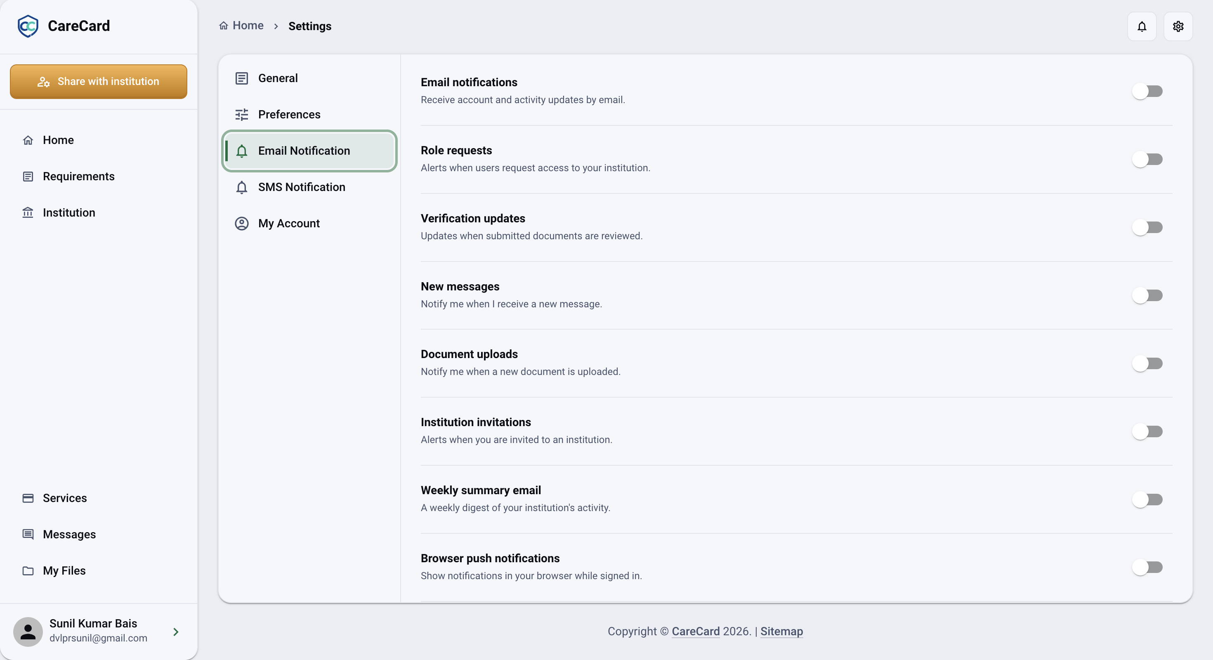Open Messages in the sidebar
Viewport: 1213px width, 660px height.
(99, 534)
